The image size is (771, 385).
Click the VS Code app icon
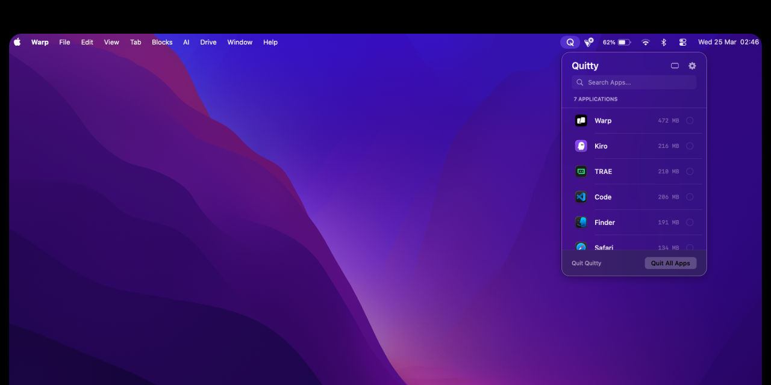(x=581, y=197)
